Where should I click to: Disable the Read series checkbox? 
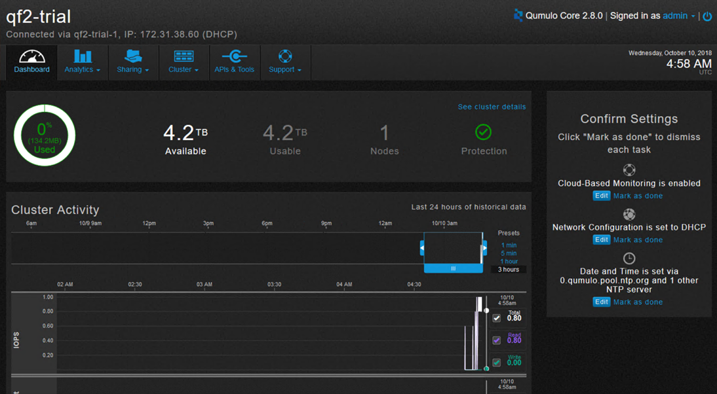(496, 340)
